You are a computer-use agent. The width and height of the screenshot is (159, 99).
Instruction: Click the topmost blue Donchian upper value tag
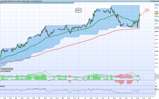click(x=157, y=5)
